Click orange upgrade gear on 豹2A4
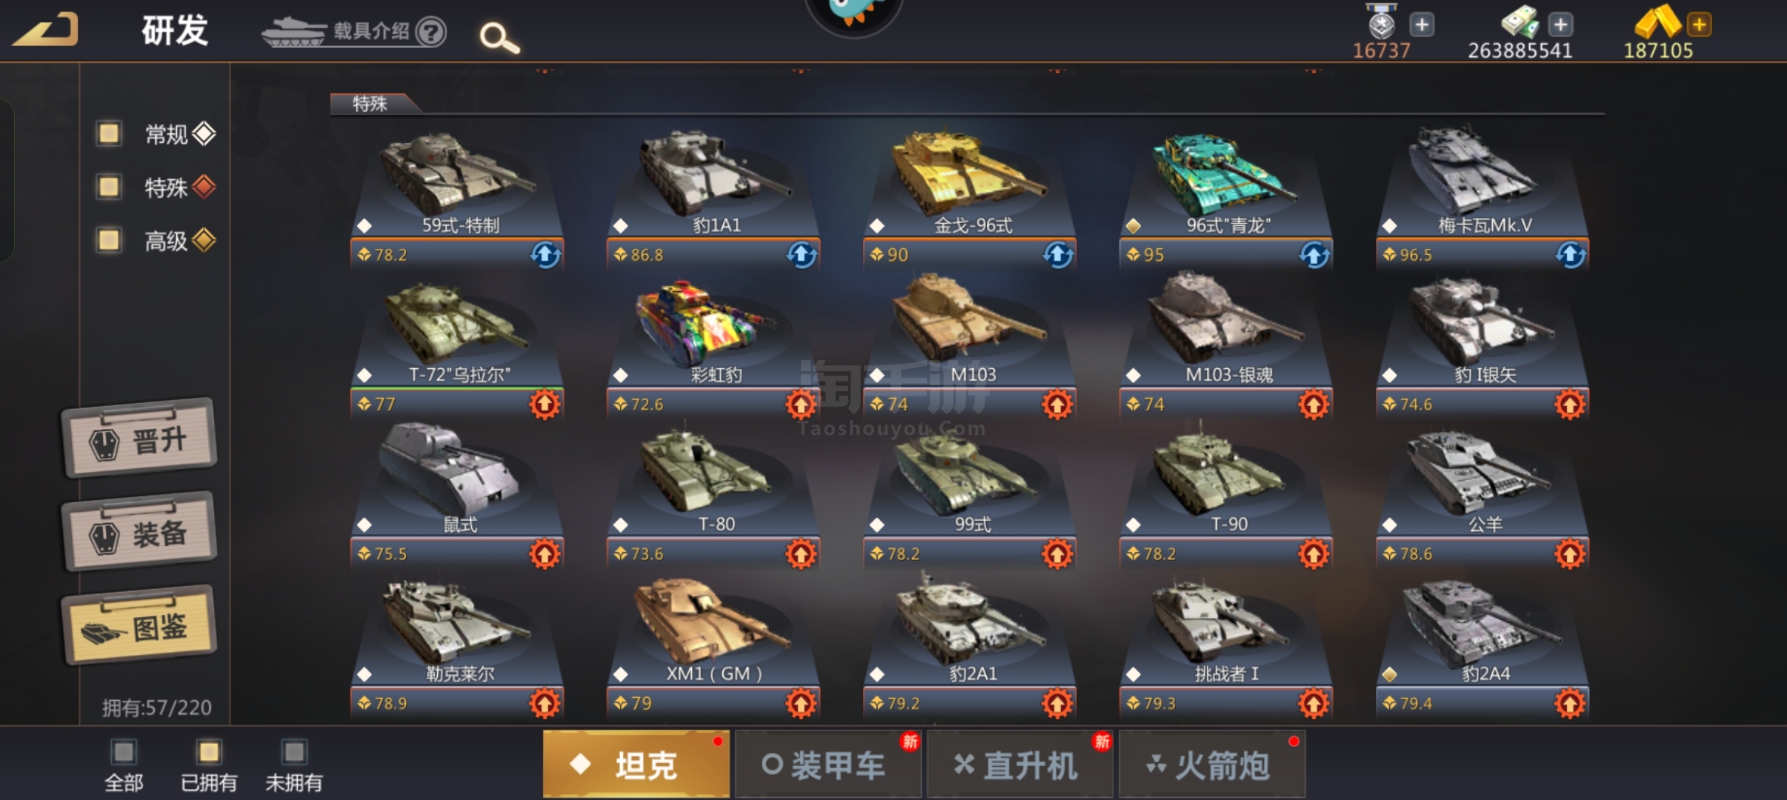 pyautogui.click(x=1570, y=704)
